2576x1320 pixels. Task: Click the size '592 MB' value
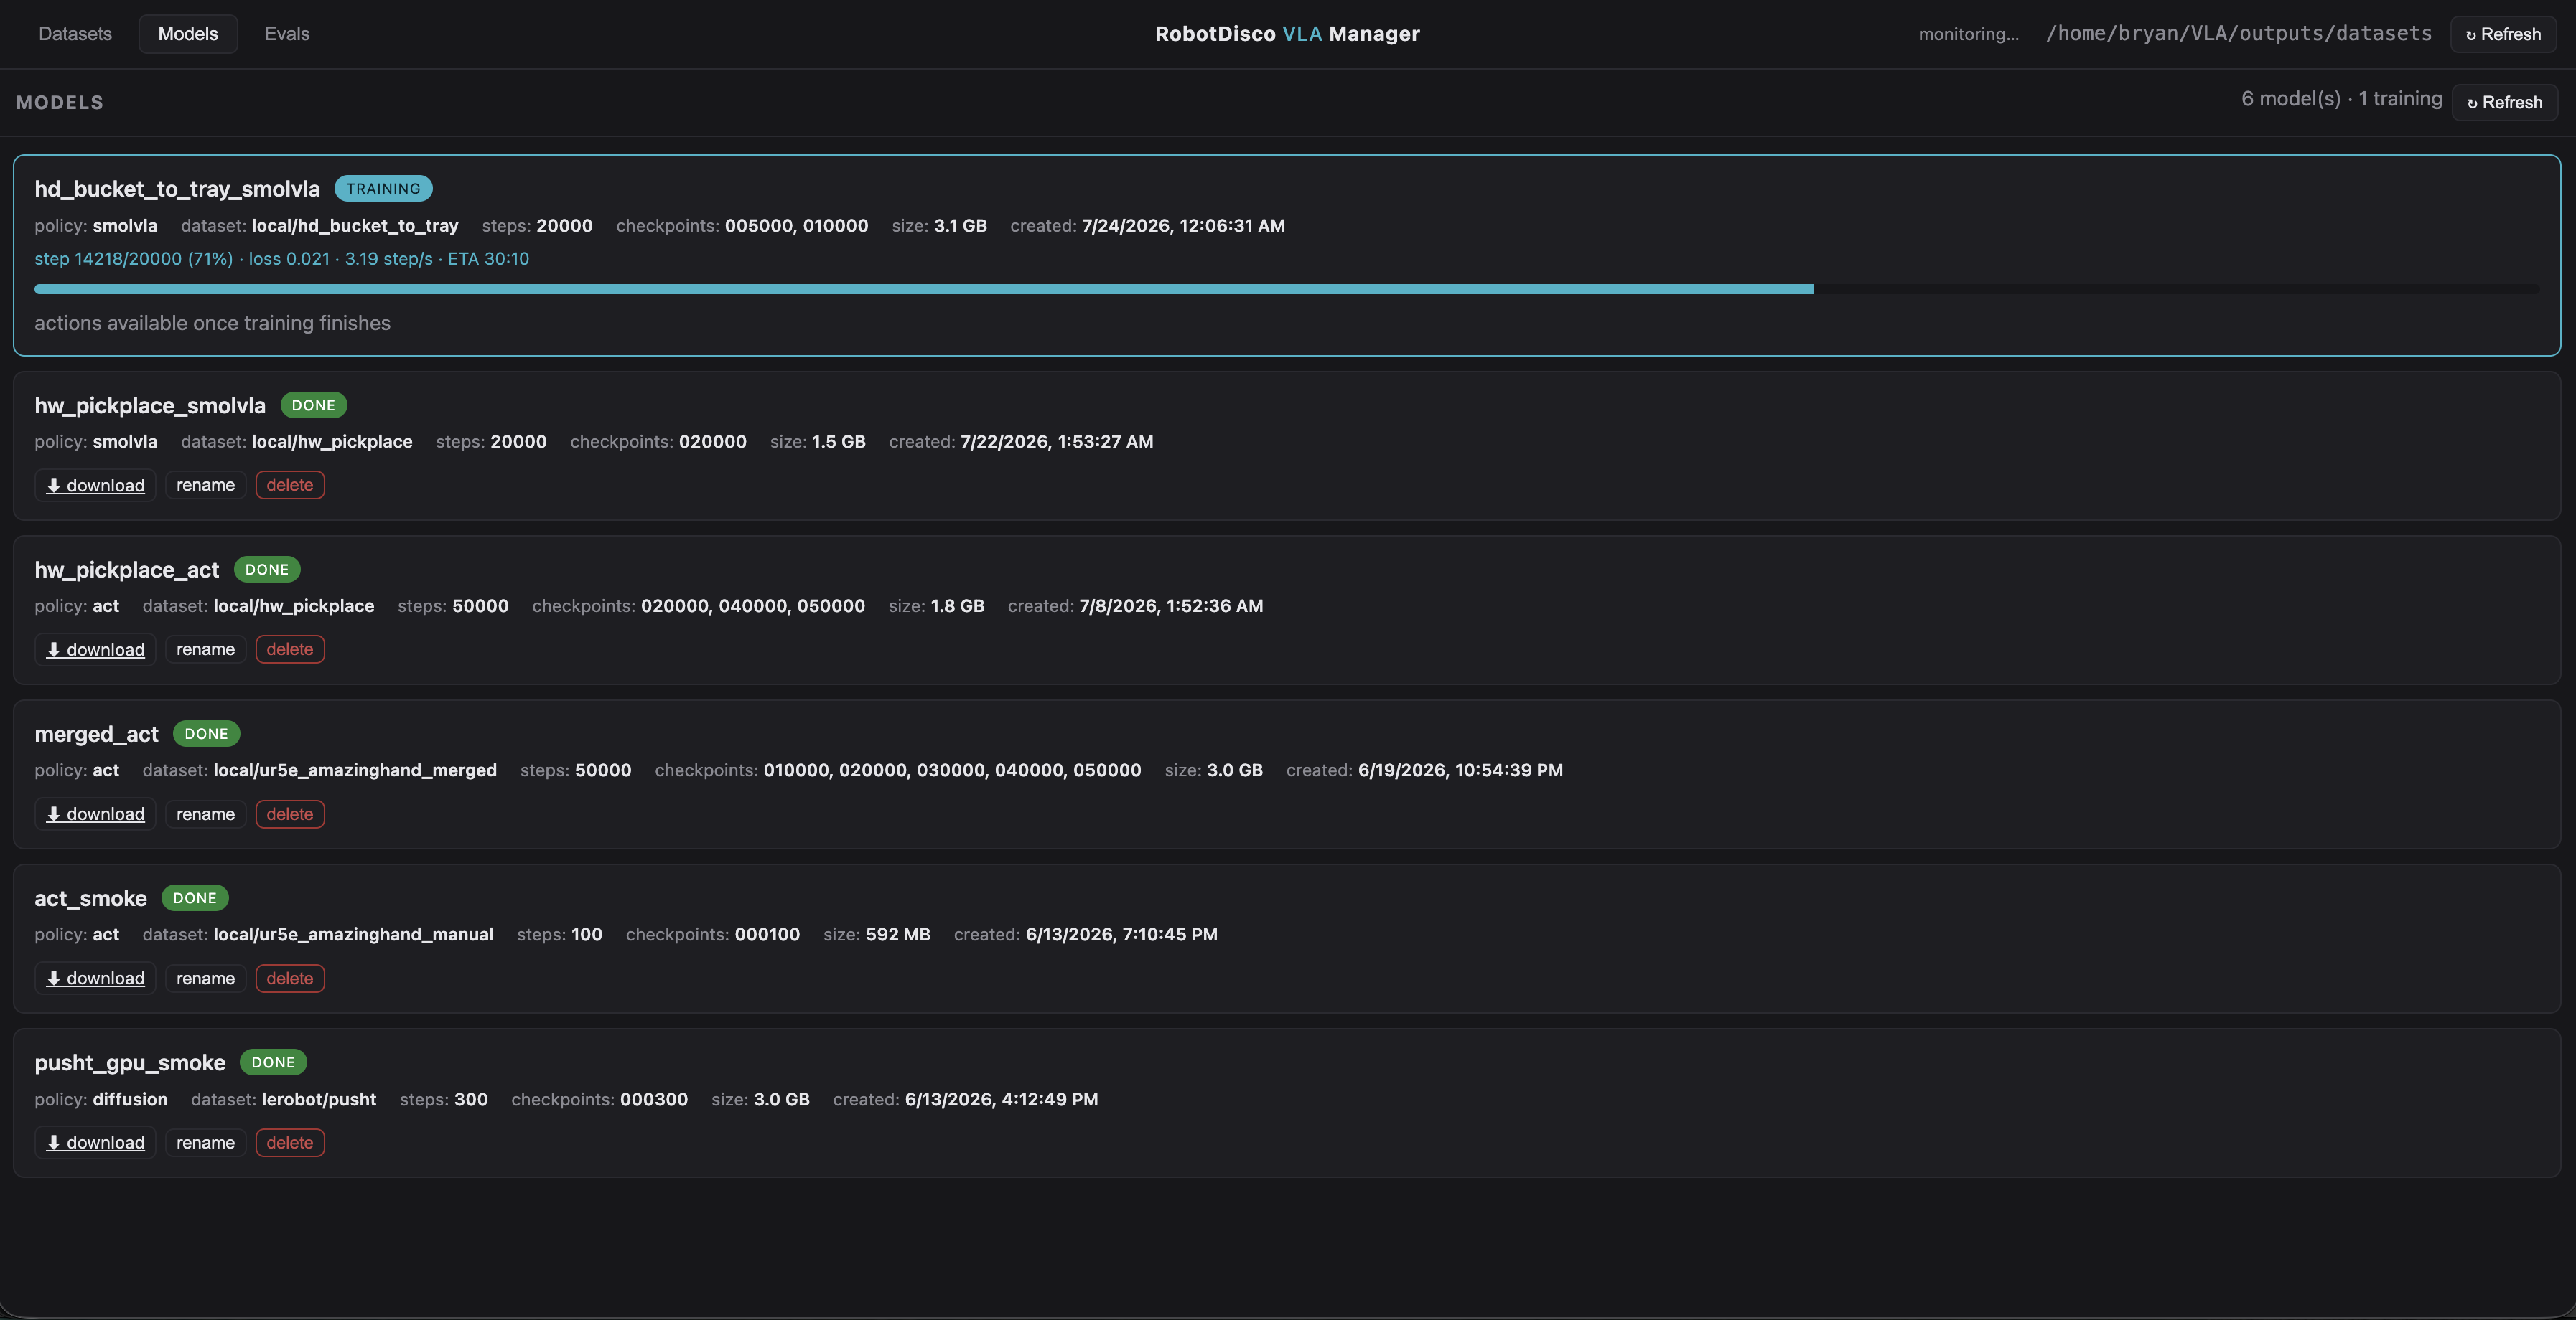898,934
